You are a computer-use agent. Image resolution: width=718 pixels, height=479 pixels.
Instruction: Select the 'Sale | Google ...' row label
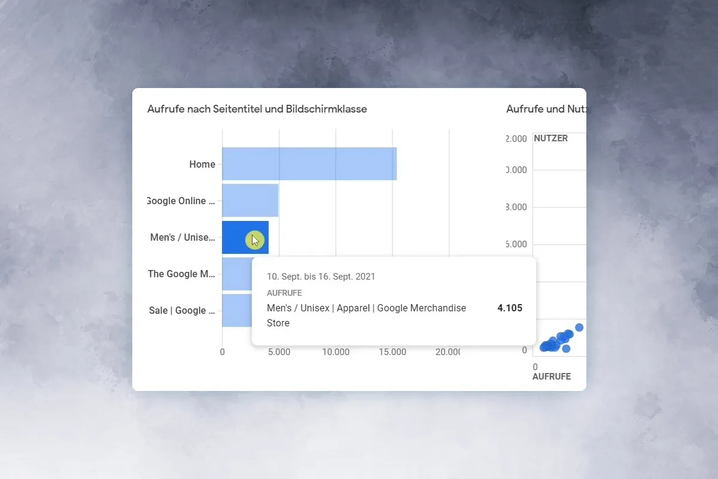pyautogui.click(x=182, y=310)
